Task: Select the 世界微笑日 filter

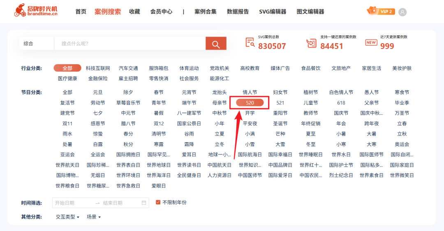Action: [x=402, y=175]
